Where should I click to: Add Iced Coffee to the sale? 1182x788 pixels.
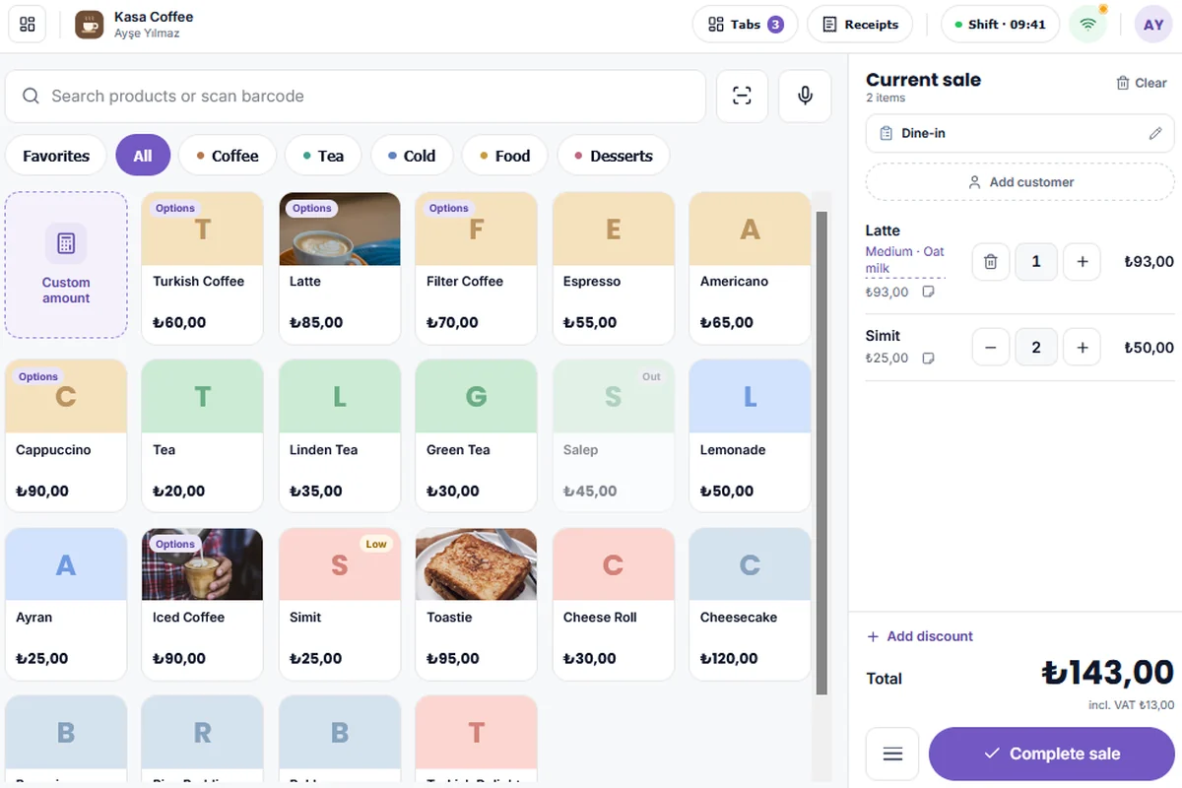pyautogui.click(x=203, y=604)
